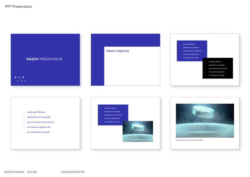Click the ELÚ SAV logo on title slide
This screenshot has height=177, width=250.
coord(20,79)
